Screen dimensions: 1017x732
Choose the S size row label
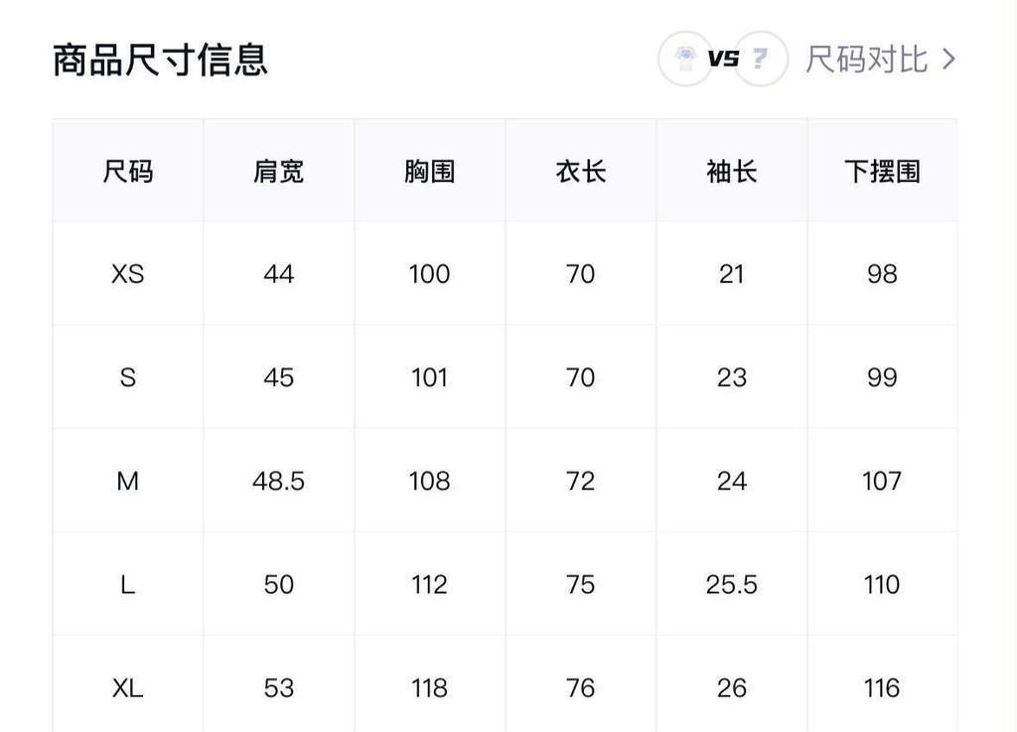pyautogui.click(x=128, y=377)
